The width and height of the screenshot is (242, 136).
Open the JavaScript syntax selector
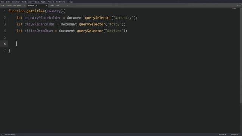[234, 134]
